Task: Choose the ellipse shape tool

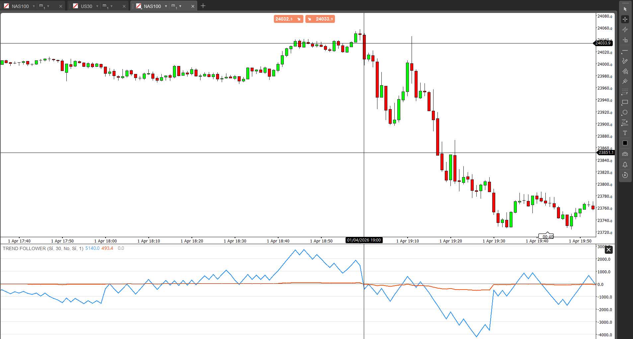Action: pyautogui.click(x=625, y=112)
